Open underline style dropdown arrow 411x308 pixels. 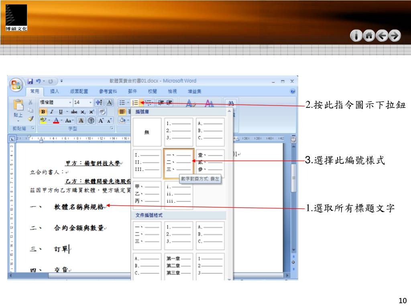click(67, 112)
